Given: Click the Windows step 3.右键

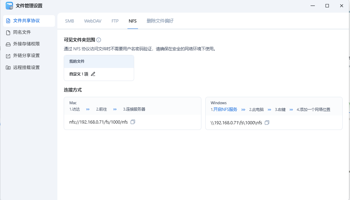Looking at the screenshot, I should 280,110.
